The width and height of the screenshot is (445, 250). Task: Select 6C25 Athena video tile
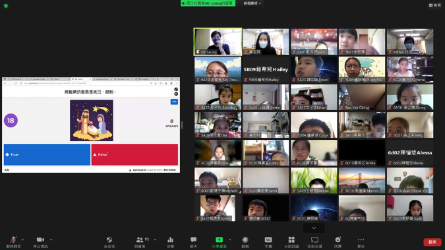tap(410, 69)
